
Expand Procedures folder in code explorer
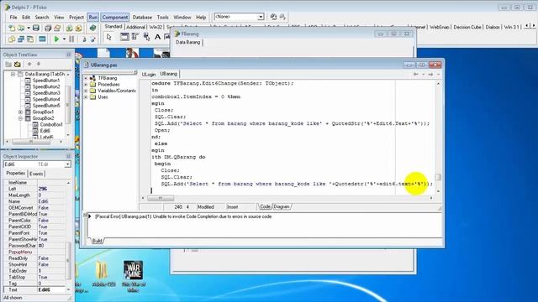click(86, 84)
